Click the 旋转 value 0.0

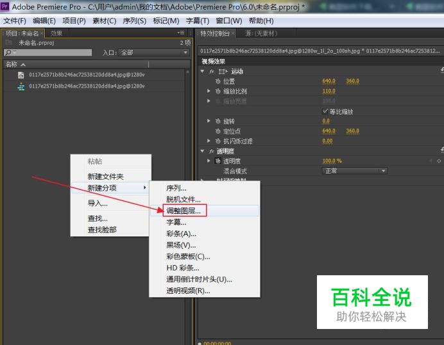pos(326,121)
